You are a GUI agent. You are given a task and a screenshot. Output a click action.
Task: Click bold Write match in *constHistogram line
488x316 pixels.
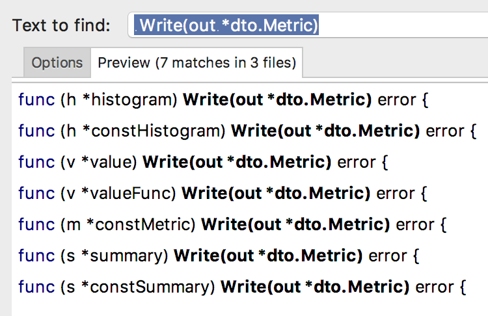pos(325,131)
